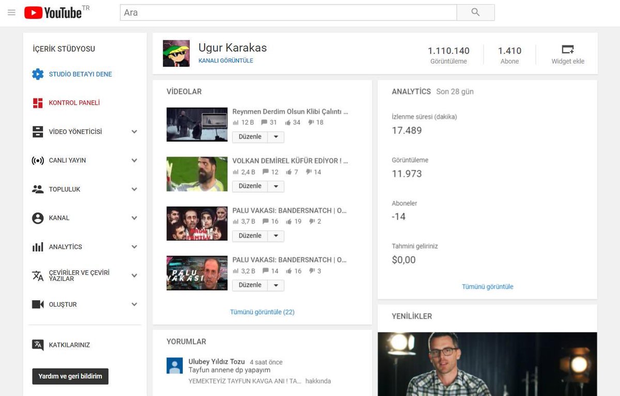Expand Canlı Yayın chevron
Viewport: 620px width, 396px height.
point(134,160)
